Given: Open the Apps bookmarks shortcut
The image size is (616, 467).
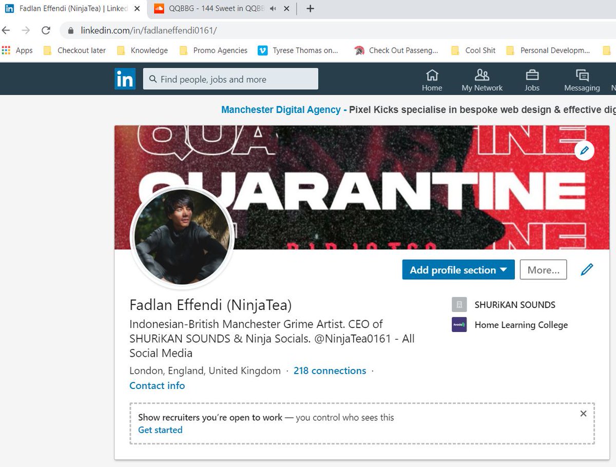Looking at the screenshot, I should point(17,50).
